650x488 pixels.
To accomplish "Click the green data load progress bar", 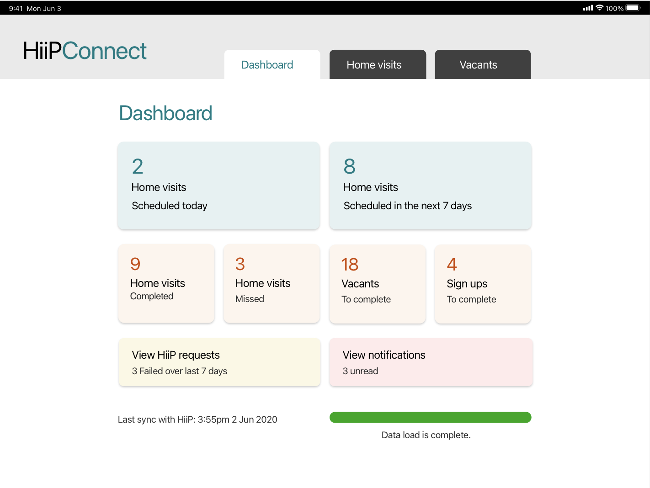I will 430,417.
